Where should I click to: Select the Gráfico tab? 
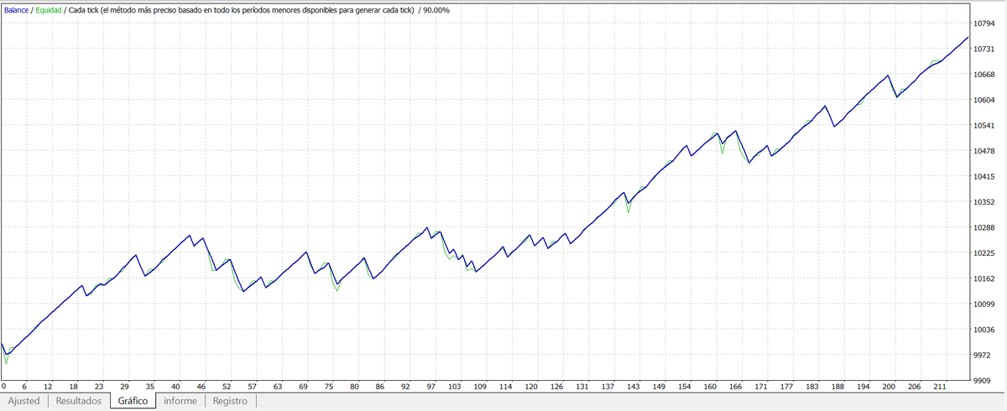coord(133,401)
